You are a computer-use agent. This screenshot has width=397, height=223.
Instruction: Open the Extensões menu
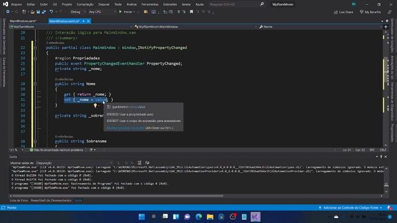coord(170,4)
